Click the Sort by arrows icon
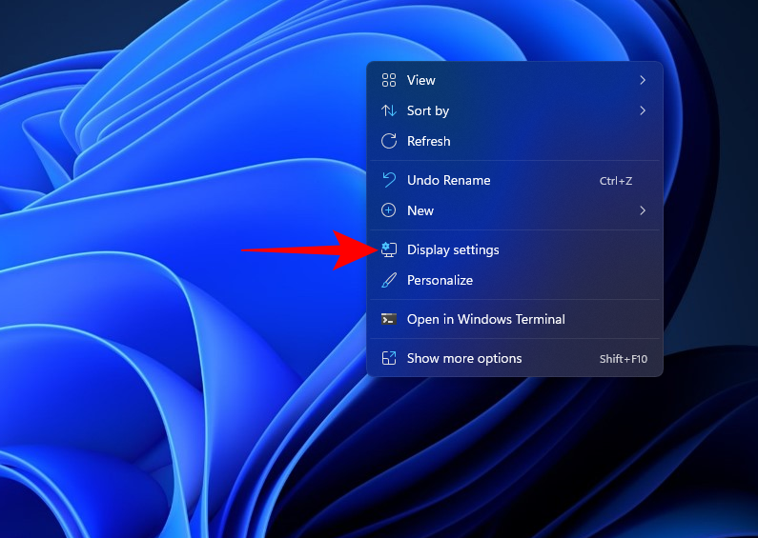The width and height of the screenshot is (758, 538). [x=388, y=111]
